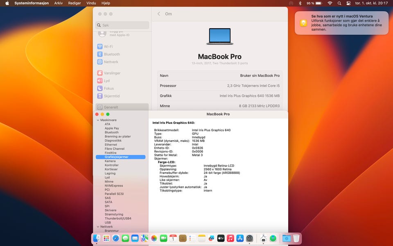Click the Søk search field
The width and height of the screenshot is (393, 246).
pyautogui.click(x=122, y=25)
